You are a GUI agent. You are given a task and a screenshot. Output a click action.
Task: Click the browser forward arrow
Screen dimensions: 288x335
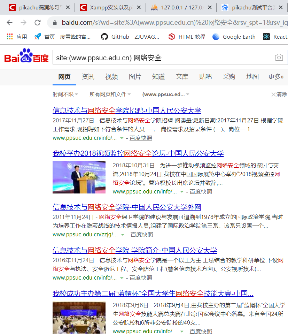tap(23, 22)
